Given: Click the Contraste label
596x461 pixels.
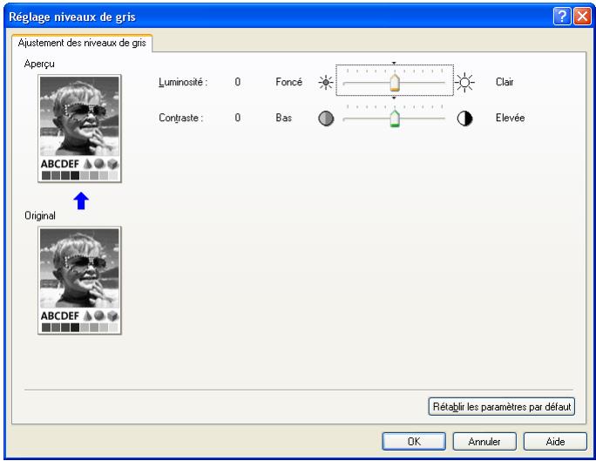Looking at the screenshot, I should click(181, 118).
